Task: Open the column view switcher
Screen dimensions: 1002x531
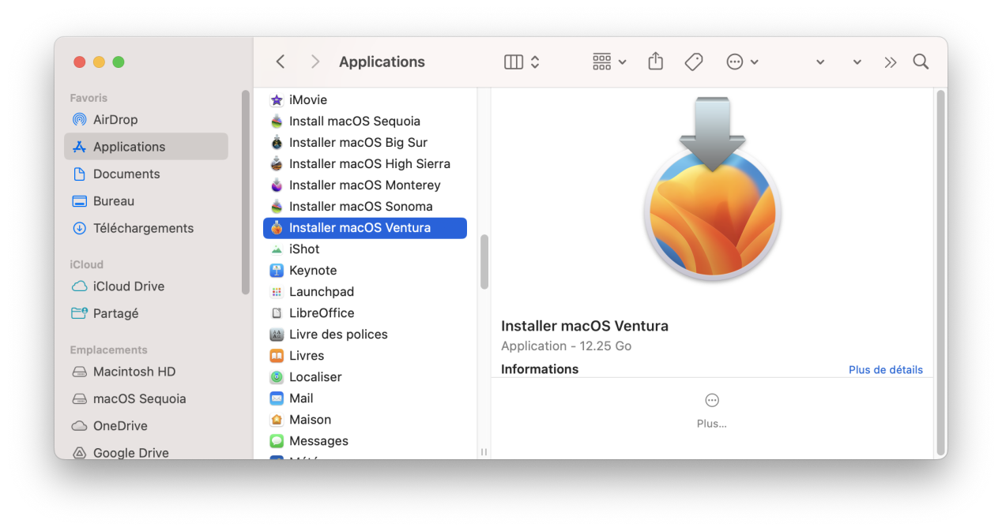Action: pyautogui.click(x=522, y=62)
